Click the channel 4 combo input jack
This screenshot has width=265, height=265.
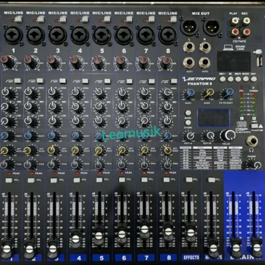[x=79, y=36]
